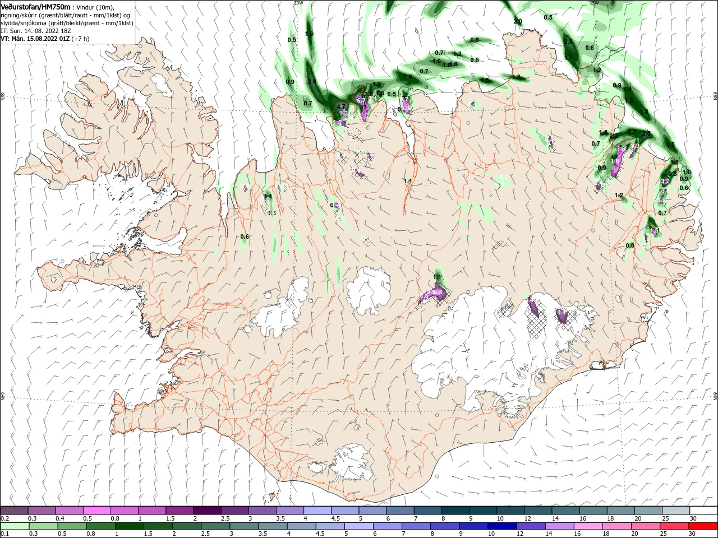The image size is (718, 538).
Task: Pick the palest green 0.1 swatch in rain legend
Action: 15,526
